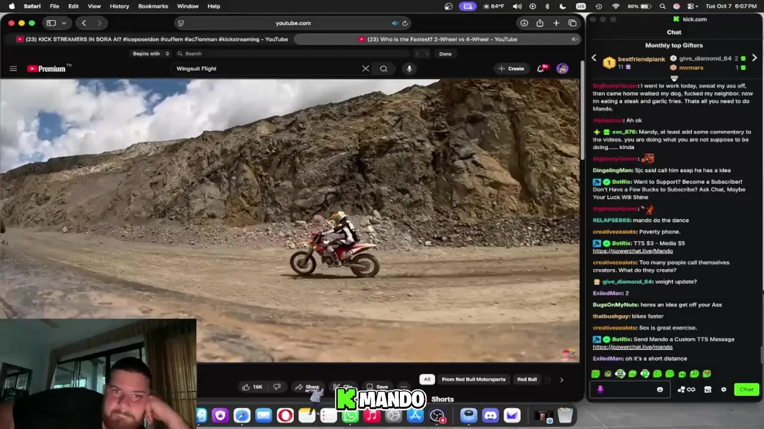Select the Red Bull filter chip
The width and height of the screenshot is (764, 429).
526,379
